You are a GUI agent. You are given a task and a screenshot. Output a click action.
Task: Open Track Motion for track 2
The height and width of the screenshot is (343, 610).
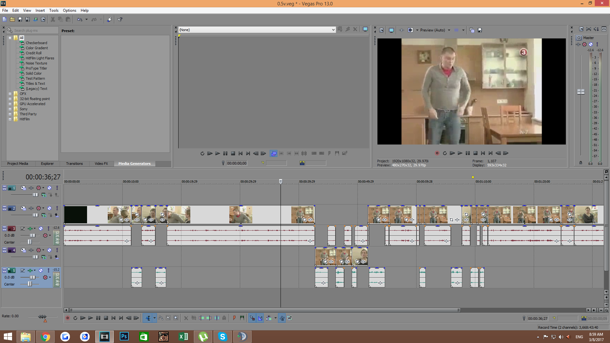point(23,208)
